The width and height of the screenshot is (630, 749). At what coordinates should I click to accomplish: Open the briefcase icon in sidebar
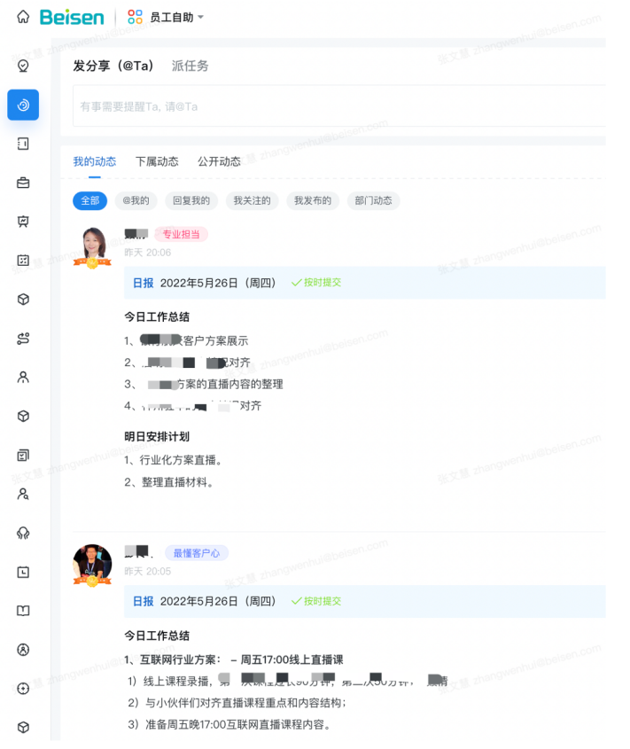(x=23, y=183)
